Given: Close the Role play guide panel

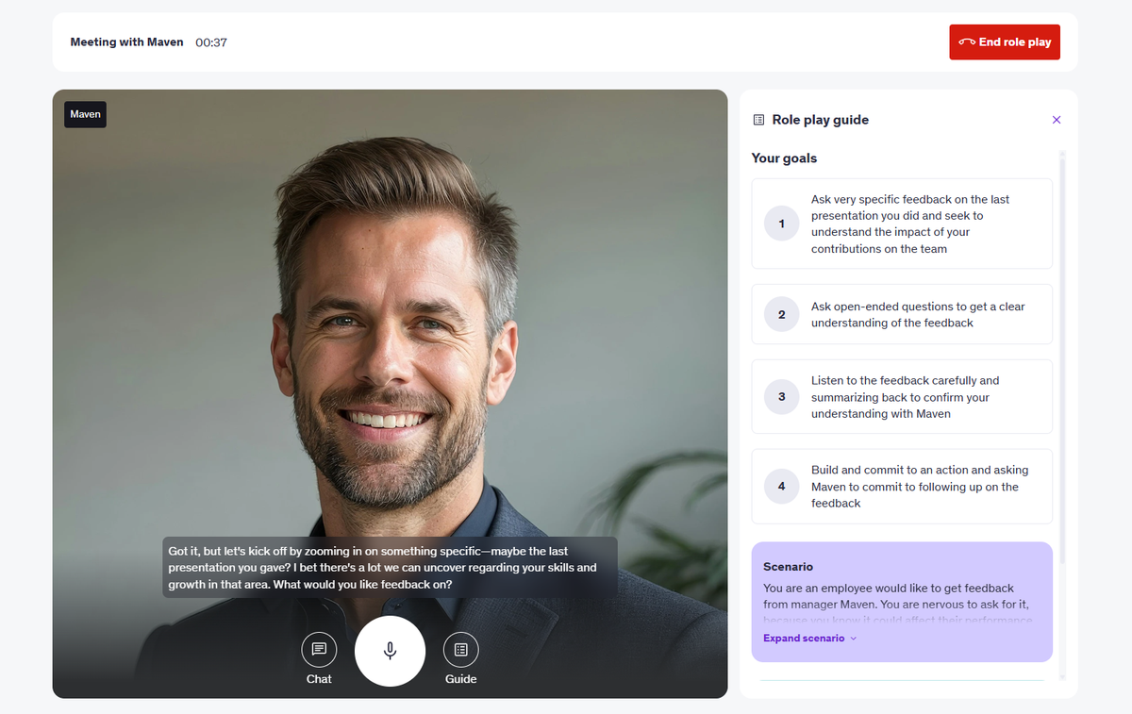Looking at the screenshot, I should coord(1056,119).
